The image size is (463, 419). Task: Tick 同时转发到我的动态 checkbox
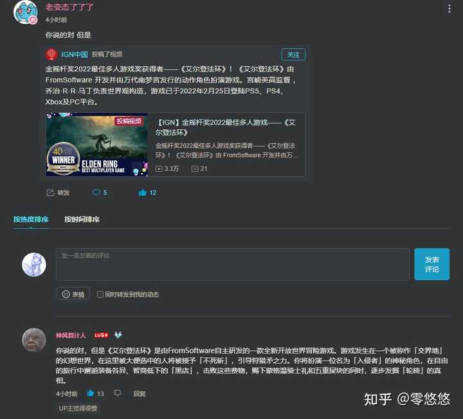point(100,294)
